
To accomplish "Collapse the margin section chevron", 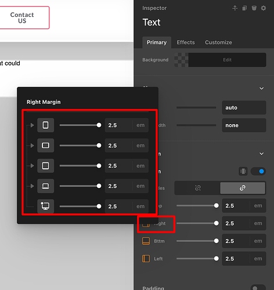I will click(x=261, y=154).
